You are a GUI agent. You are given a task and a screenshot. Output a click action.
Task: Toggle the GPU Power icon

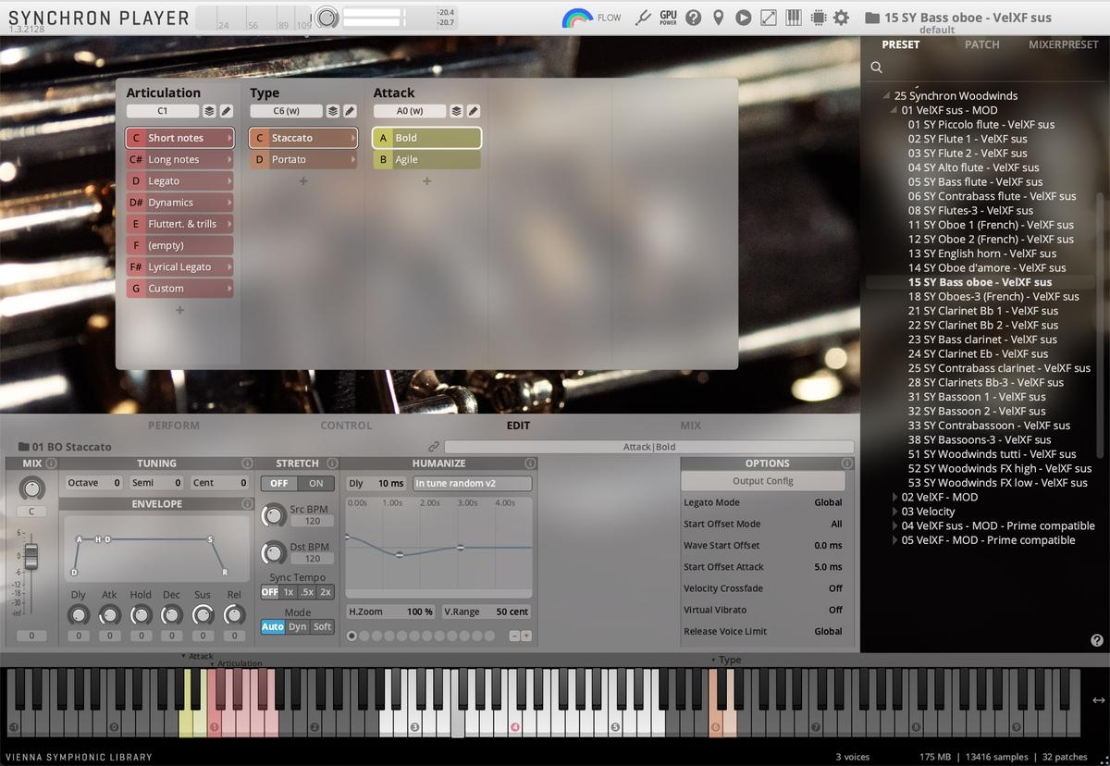pyautogui.click(x=668, y=18)
